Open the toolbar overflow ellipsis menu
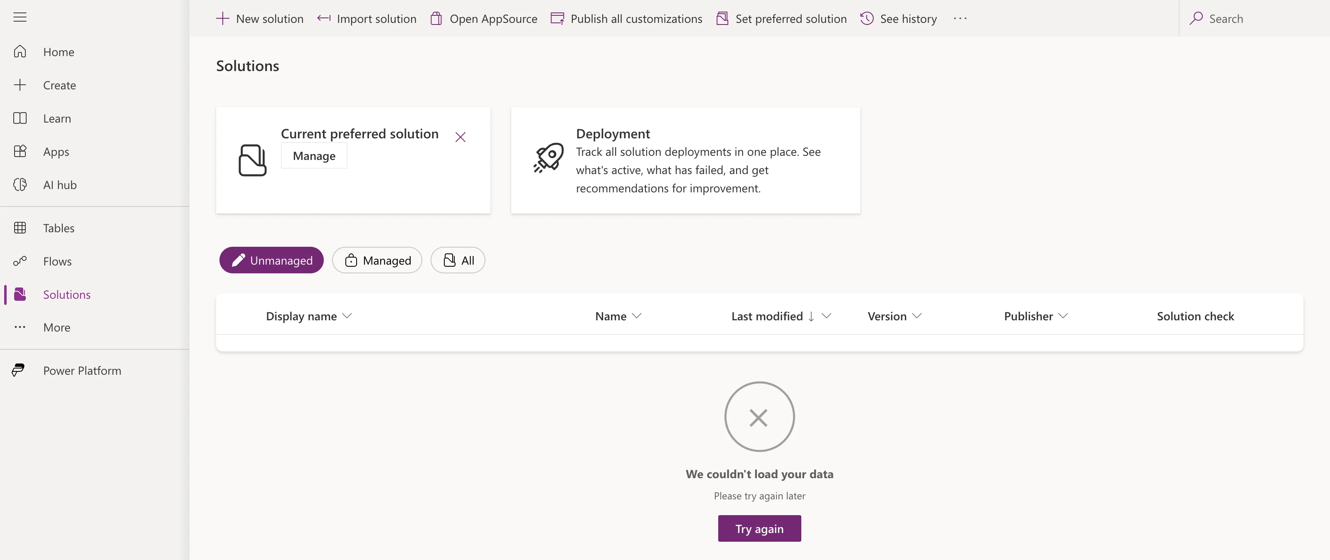Viewport: 1330px width, 560px height. 961,19
